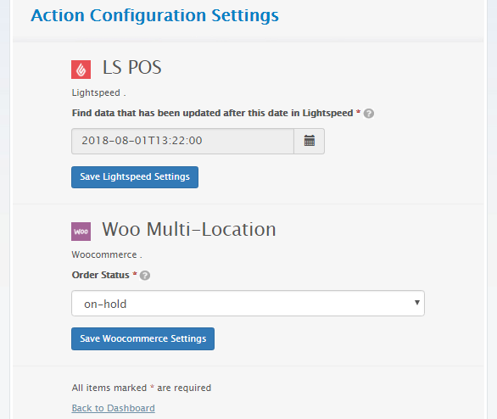Save Woocommerce Settings
Screen dimensions: 497x419
tap(142, 338)
